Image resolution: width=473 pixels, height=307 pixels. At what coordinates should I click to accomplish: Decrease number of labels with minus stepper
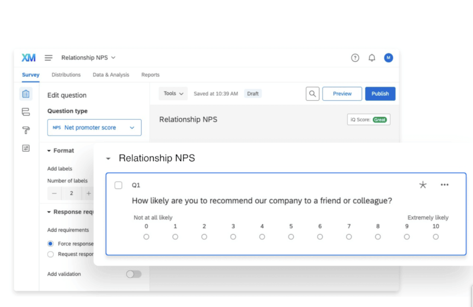54,193
